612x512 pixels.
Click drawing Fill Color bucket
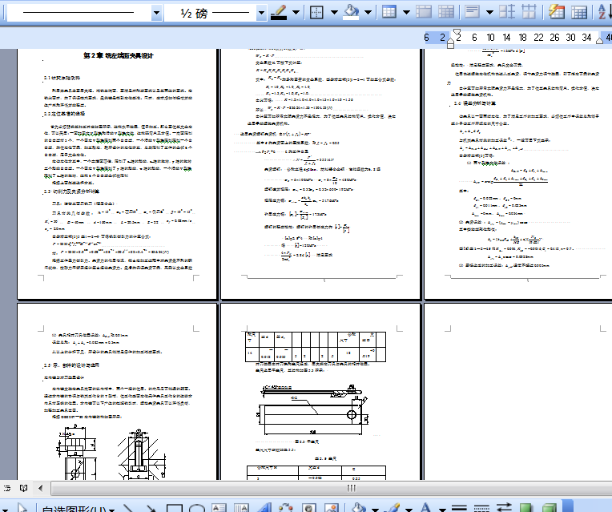point(358,508)
